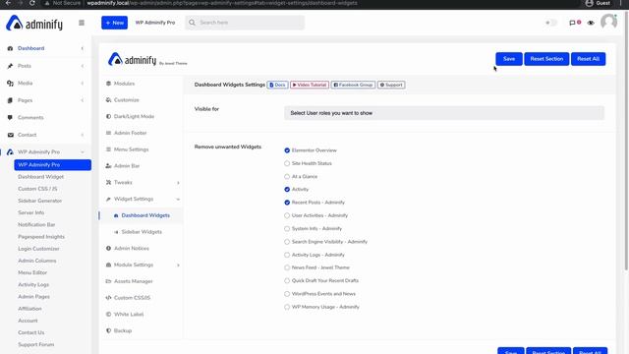Expand the Pages sidebar chevron
629x354 pixels.
point(83,100)
